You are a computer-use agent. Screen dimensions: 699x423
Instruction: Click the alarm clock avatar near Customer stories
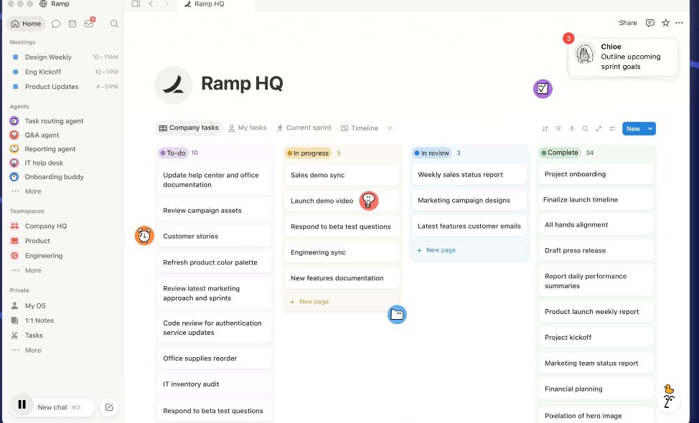tap(144, 236)
